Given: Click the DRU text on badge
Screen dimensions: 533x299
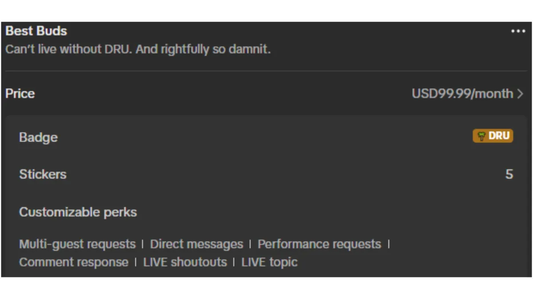Looking at the screenshot, I should click(x=499, y=136).
